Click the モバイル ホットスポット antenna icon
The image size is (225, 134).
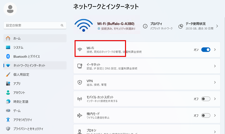[80, 99]
